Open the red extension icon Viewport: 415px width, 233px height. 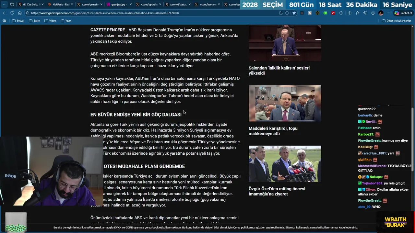coord(333,13)
